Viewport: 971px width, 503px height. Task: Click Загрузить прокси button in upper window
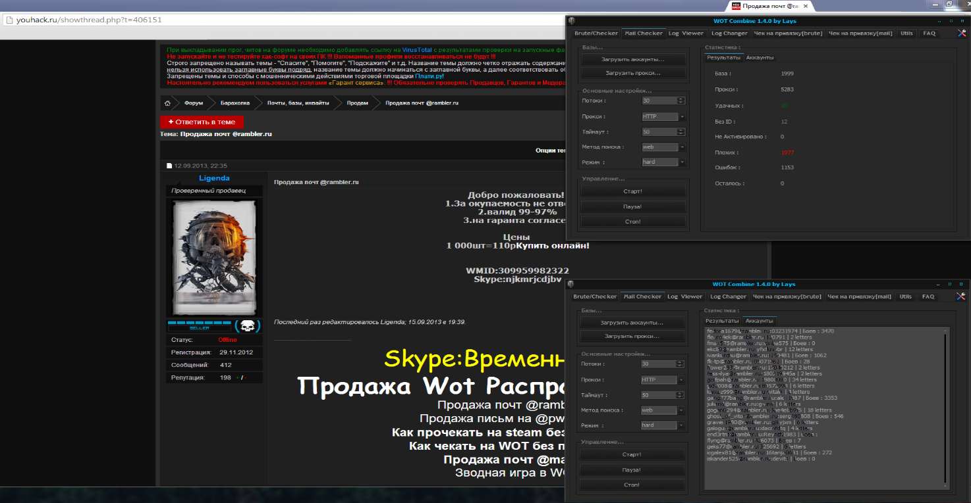(633, 73)
